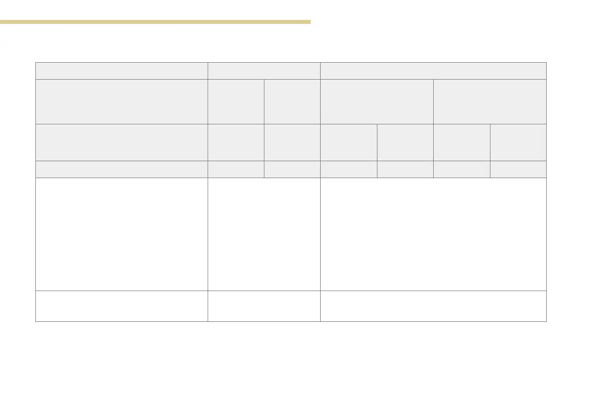This screenshot has width=593, height=395.
Task: Click the bottom-row white cell on the right
Action: (433, 306)
